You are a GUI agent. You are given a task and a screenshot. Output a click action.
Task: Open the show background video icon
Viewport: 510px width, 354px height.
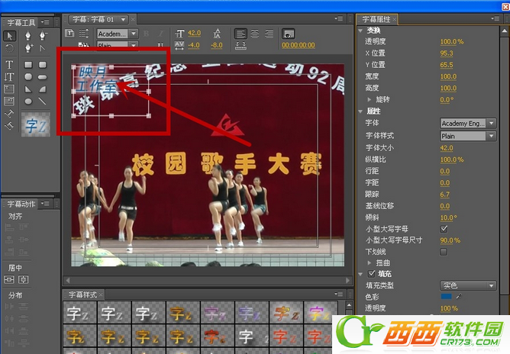(289, 34)
